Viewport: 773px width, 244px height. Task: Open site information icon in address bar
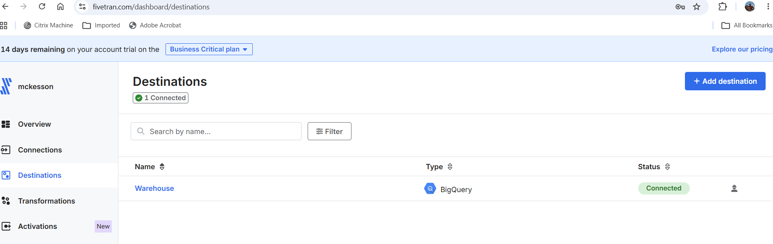82,7
